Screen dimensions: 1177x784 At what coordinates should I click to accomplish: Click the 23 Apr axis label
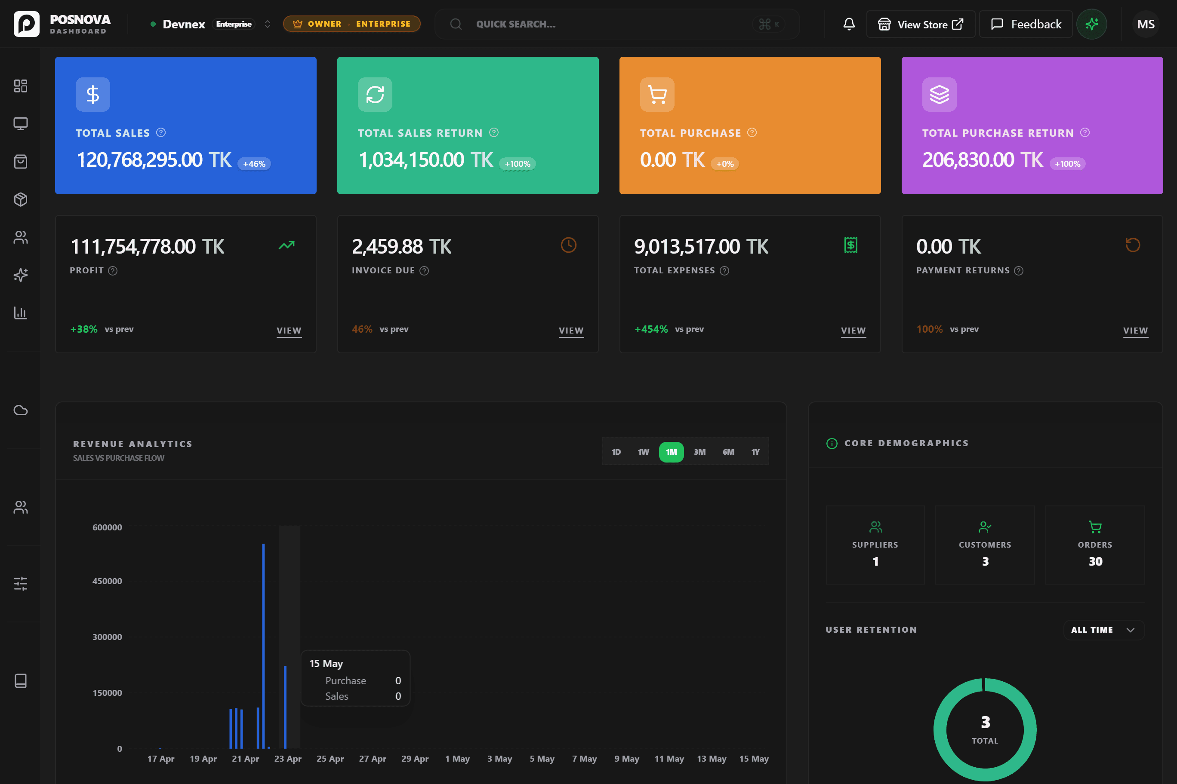tap(288, 759)
